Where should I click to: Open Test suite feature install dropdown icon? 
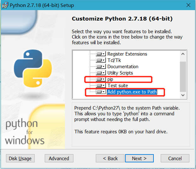point(101,86)
